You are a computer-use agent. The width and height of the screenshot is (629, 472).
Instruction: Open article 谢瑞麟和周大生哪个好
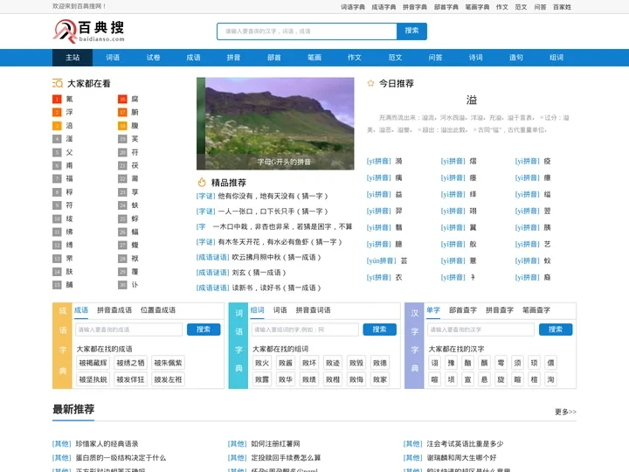pos(462,458)
